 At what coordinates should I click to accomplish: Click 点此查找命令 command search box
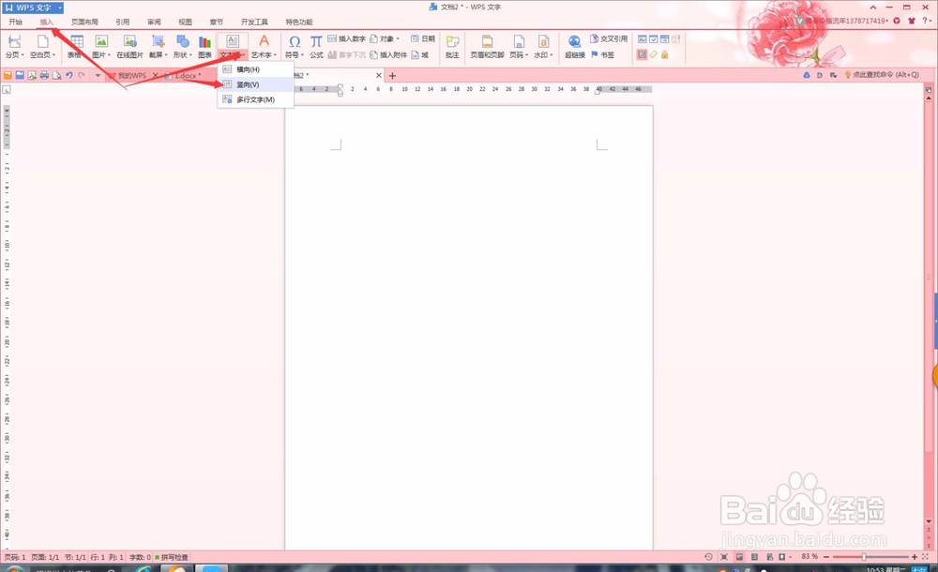pyautogui.click(x=881, y=75)
